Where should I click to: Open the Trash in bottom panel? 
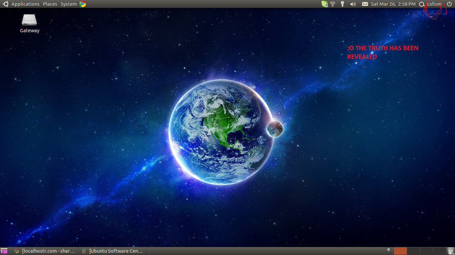(451, 251)
